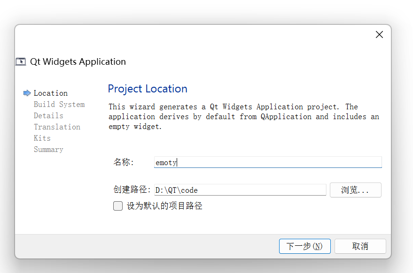413x273 pixels.
Task: Click the Project Location heading
Action: click(148, 89)
